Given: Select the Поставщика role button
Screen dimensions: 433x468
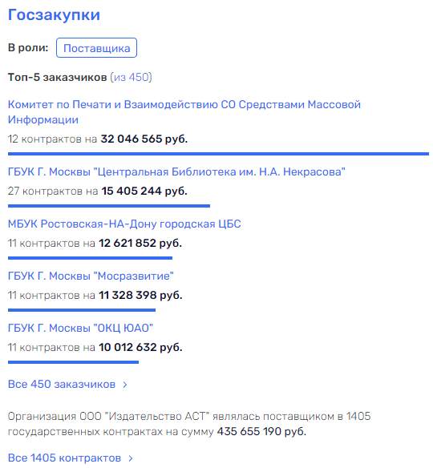Looking at the screenshot, I should (x=96, y=48).
